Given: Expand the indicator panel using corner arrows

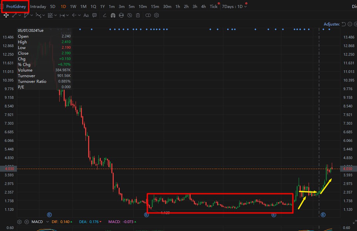Looking at the screenshot, I should click(354, 222).
